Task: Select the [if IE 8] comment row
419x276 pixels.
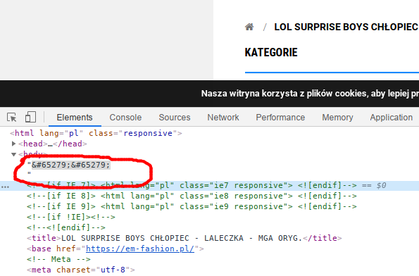Action: click(x=192, y=196)
